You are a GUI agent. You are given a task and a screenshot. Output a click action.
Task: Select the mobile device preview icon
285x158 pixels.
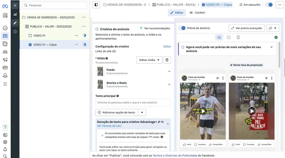238,37
